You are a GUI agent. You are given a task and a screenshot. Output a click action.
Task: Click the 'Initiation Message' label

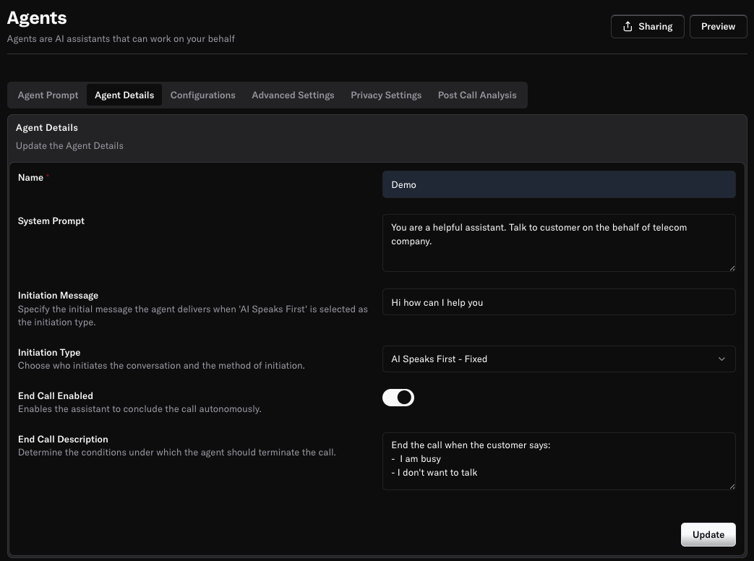(58, 295)
